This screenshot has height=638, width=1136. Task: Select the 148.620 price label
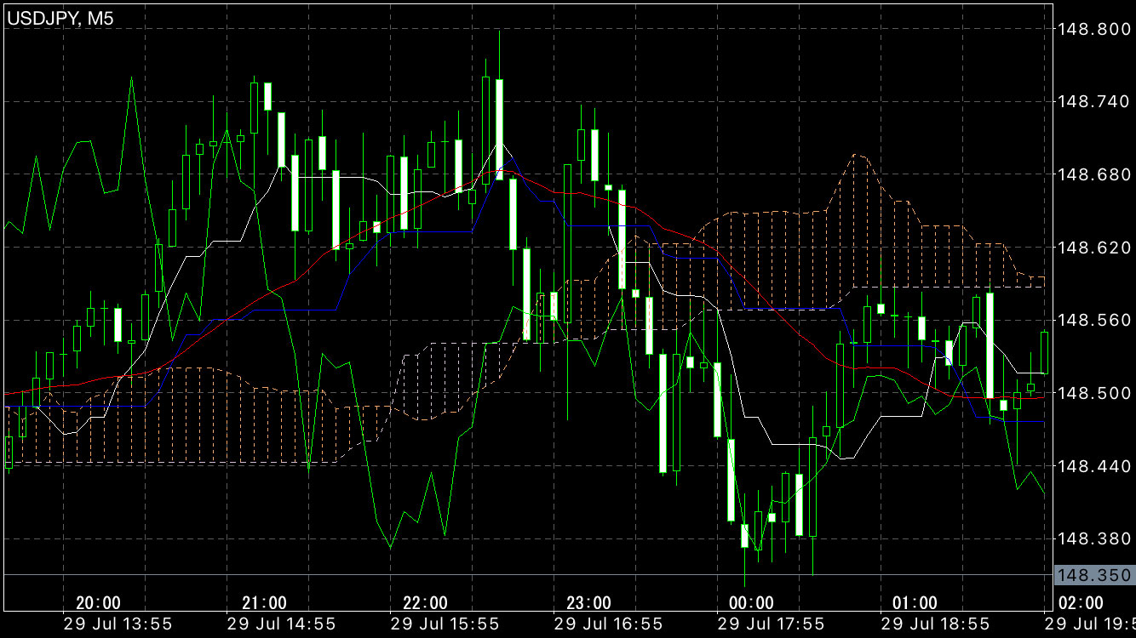[x=1093, y=248]
